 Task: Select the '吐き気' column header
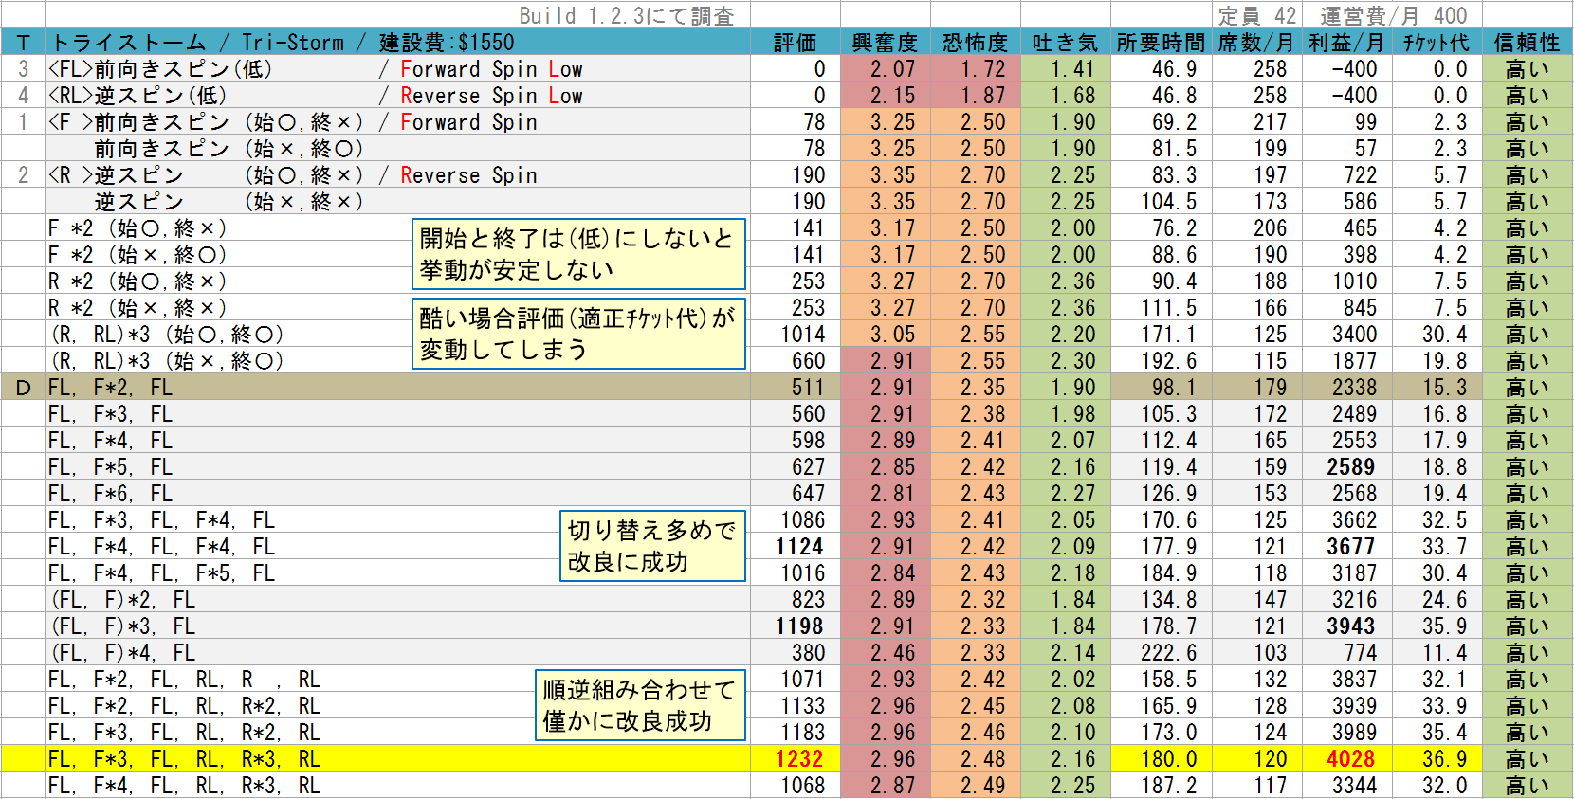[x=1065, y=43]
